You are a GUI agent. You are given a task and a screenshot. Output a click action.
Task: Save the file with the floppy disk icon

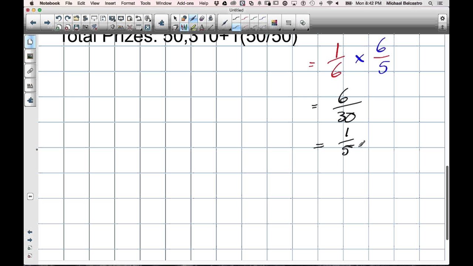tap(76, 27)
